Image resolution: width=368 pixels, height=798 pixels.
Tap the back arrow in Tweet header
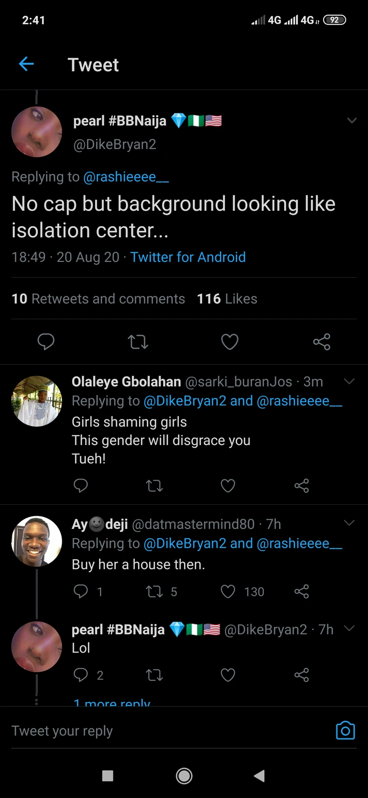26,64
